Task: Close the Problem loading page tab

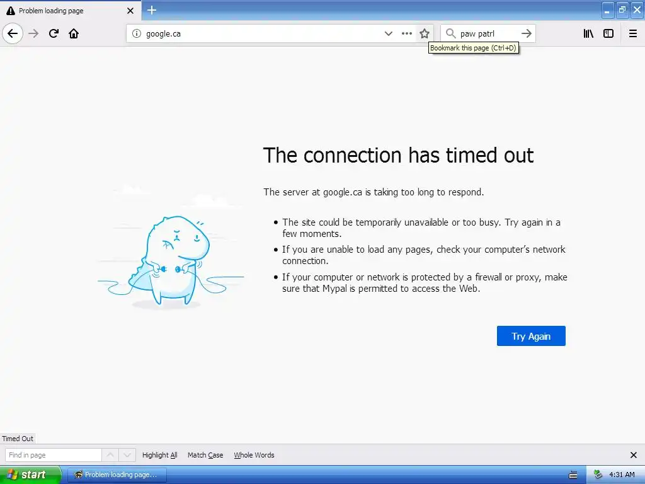Action: pos(130,11)
